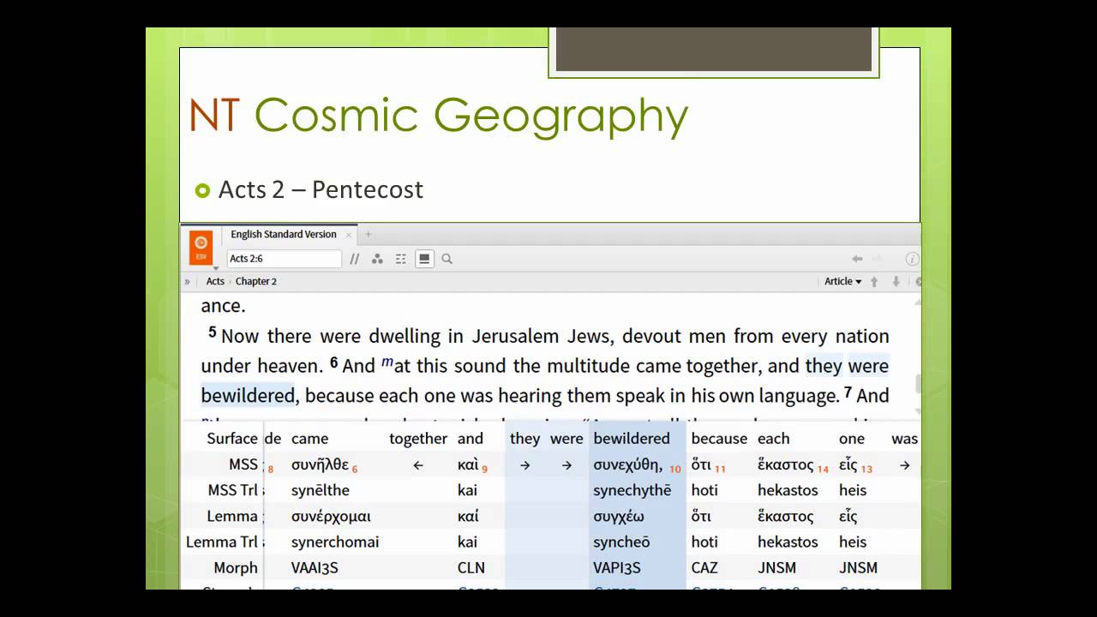
Task: Click lemma transliteration synerchomai
Action: point(335,542)
